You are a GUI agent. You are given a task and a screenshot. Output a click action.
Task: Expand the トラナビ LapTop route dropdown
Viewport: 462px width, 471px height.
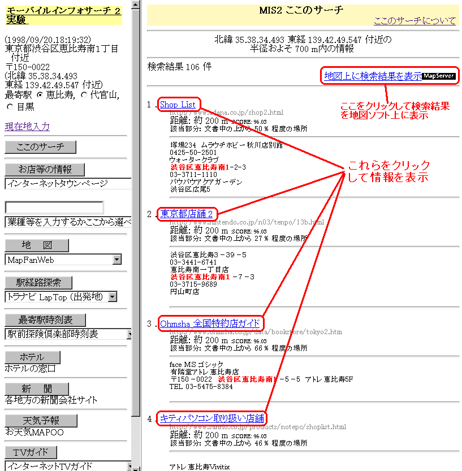tap(113, 297)
